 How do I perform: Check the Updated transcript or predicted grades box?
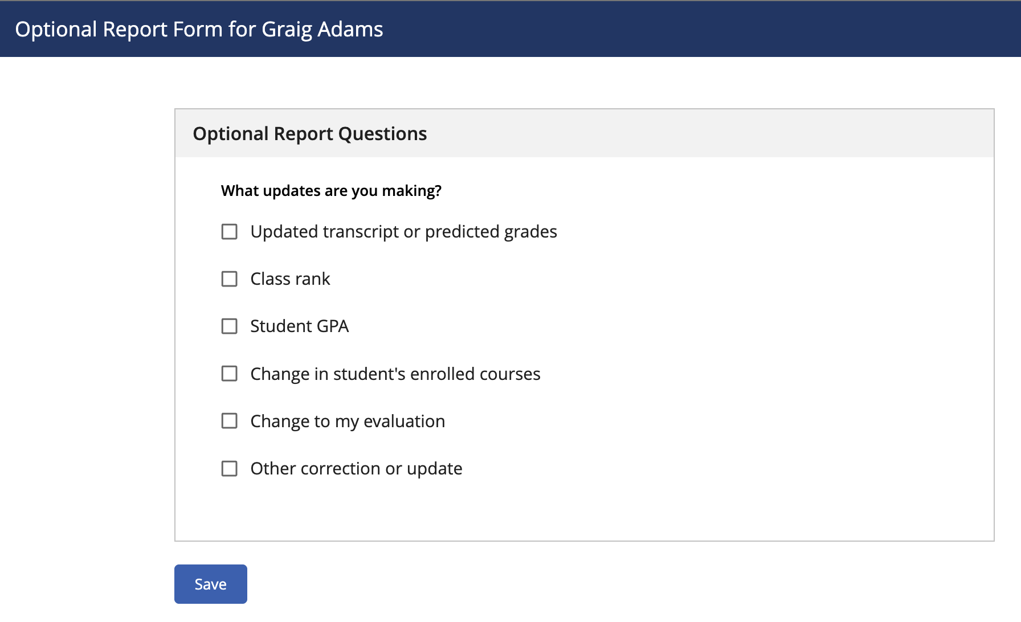coord(229,232)
